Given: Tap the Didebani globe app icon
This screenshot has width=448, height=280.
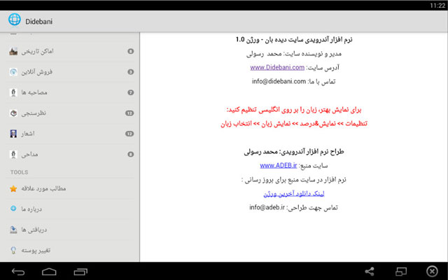Looking at the screenshot, I should click(13, 22).
